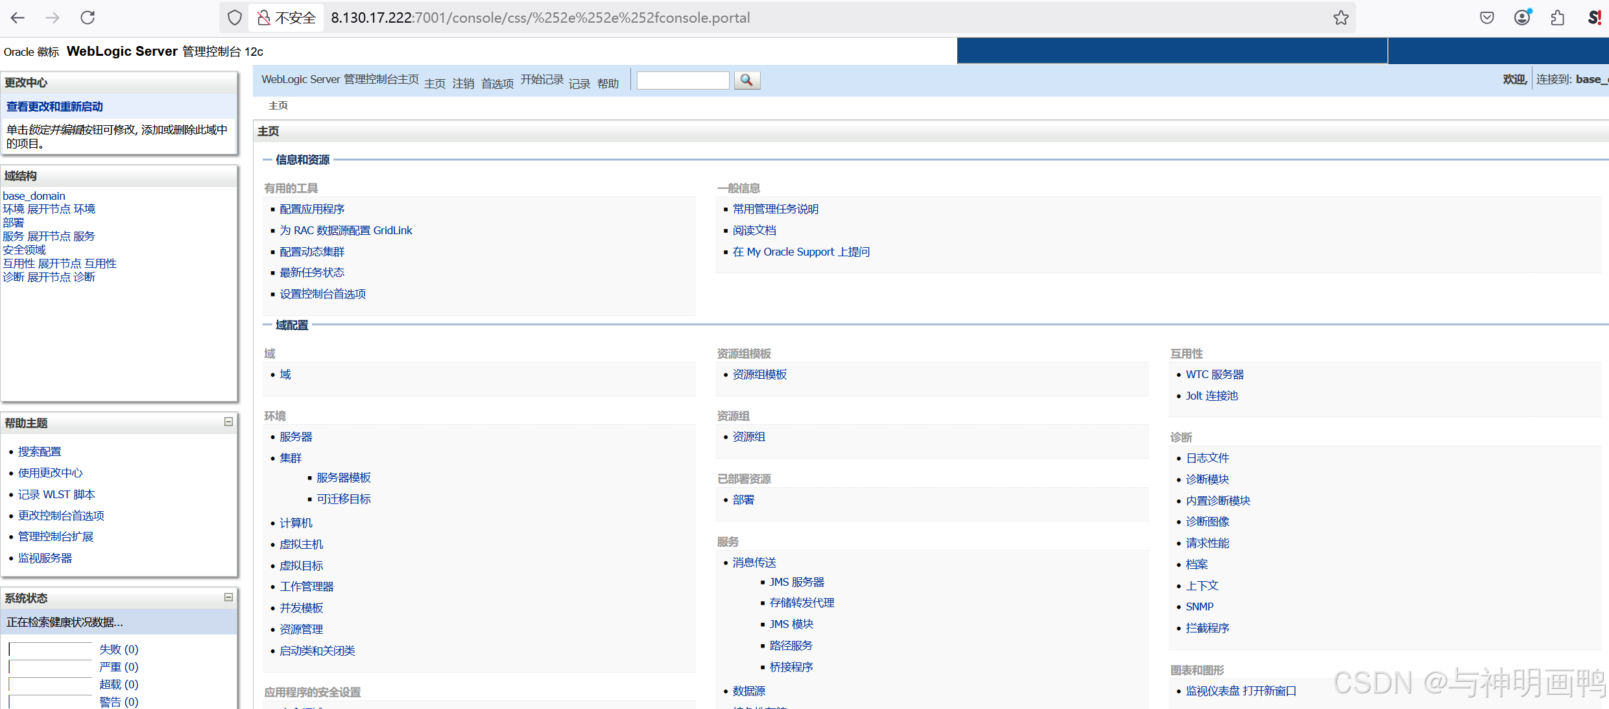The height and width of the screenshot is (709, 1609).
Task: Open 工作管理器 link
Action: coord(307,586)
